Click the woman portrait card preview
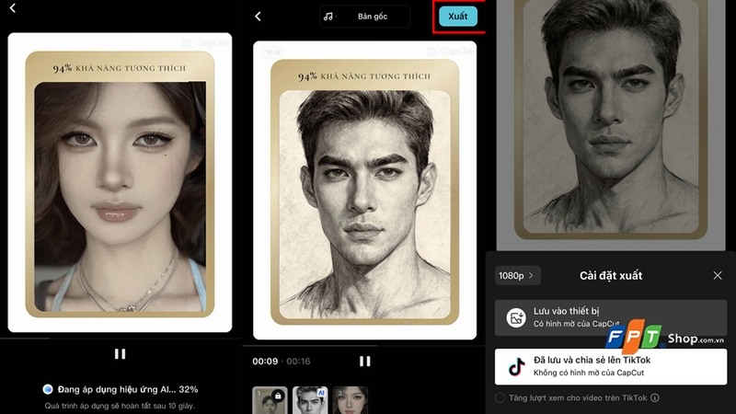The width and height of the screenshot is (736, 414). pyautogui.click(x=120, y=182)
